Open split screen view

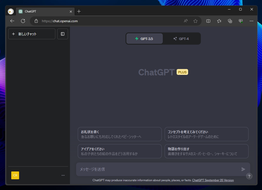208,21
